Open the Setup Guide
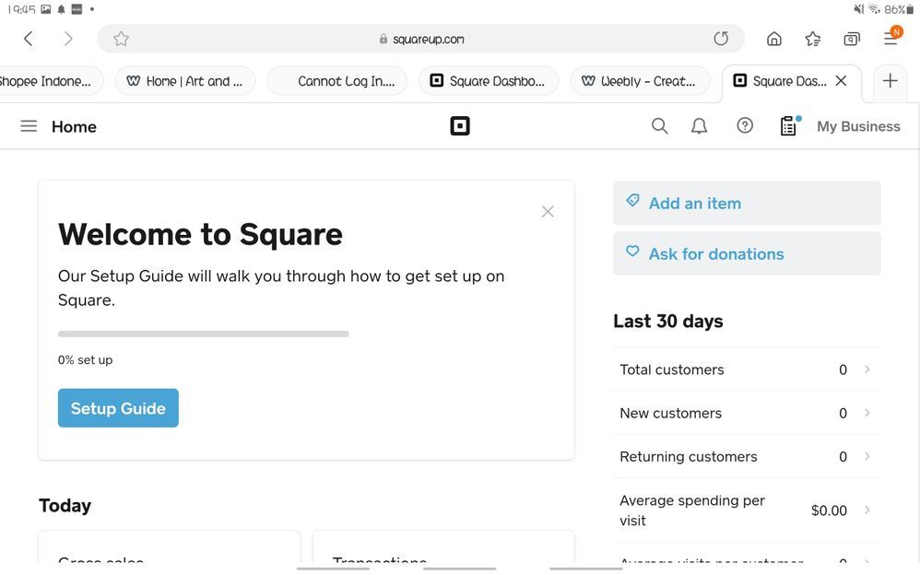920x575 pixels. coord(118,408)
